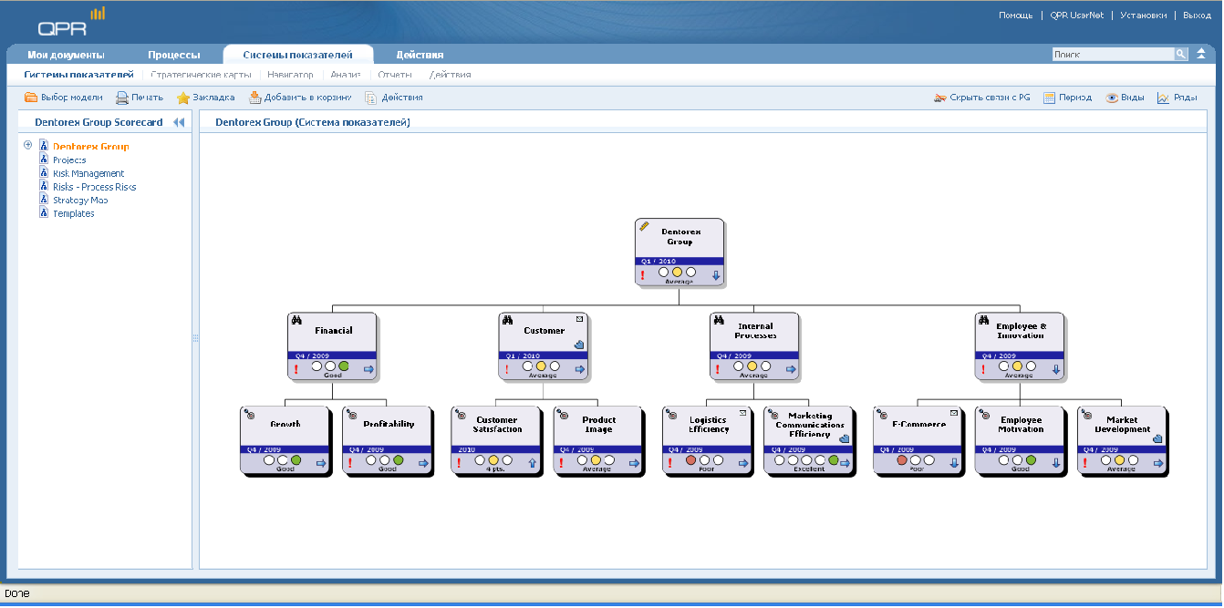Click hand icon on Market Development card
The image size is (1224, 608).
tap(1157, 439)
